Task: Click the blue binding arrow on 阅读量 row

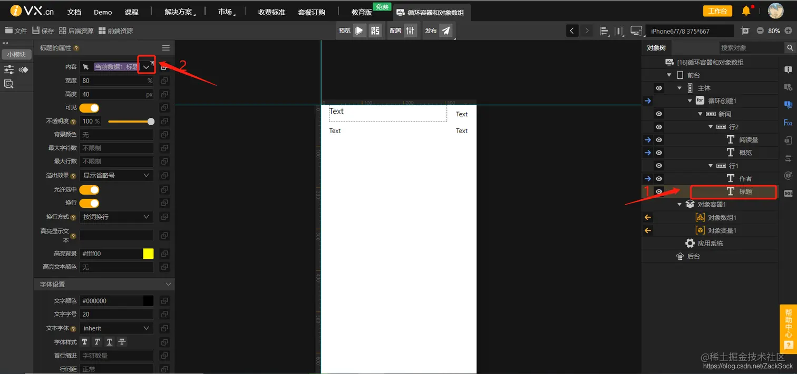Action: 648,139
